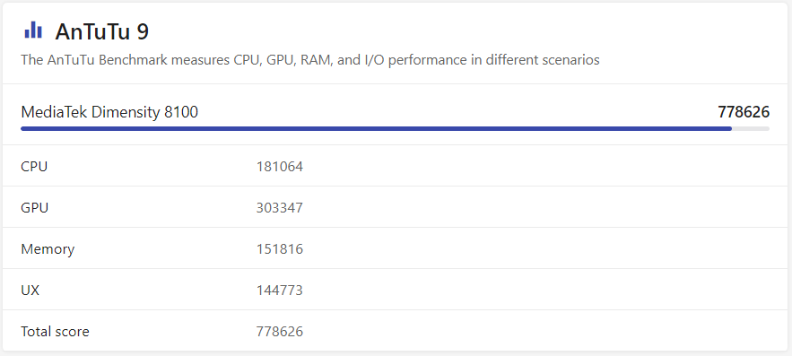The image size is (792, 356).
Task: Click the blue score progress bar
Action: coord(377,129)
